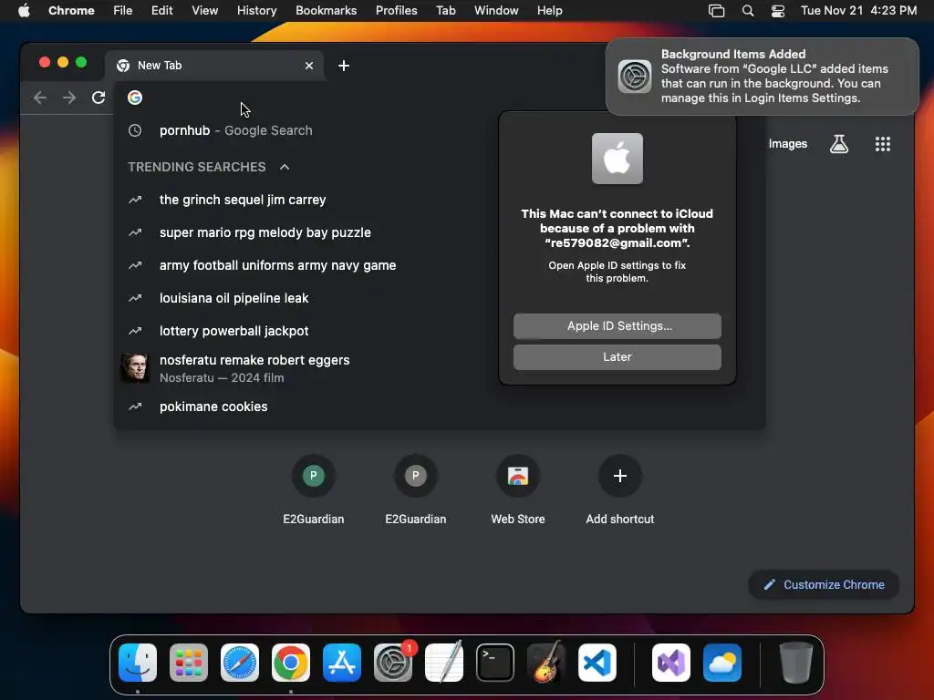The image size is (934, 700).
Task: Open the Window menu
Action: tap(496, 10)
